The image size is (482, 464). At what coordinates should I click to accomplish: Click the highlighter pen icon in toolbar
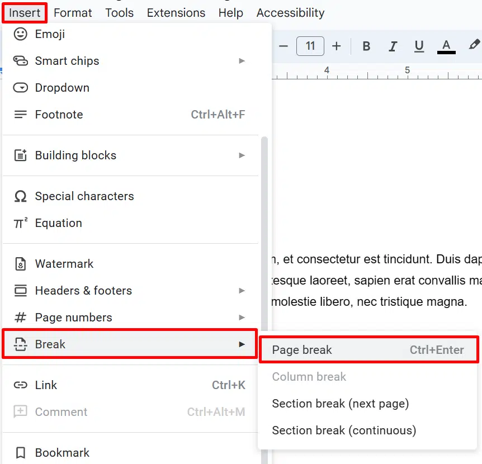(474, 45)
